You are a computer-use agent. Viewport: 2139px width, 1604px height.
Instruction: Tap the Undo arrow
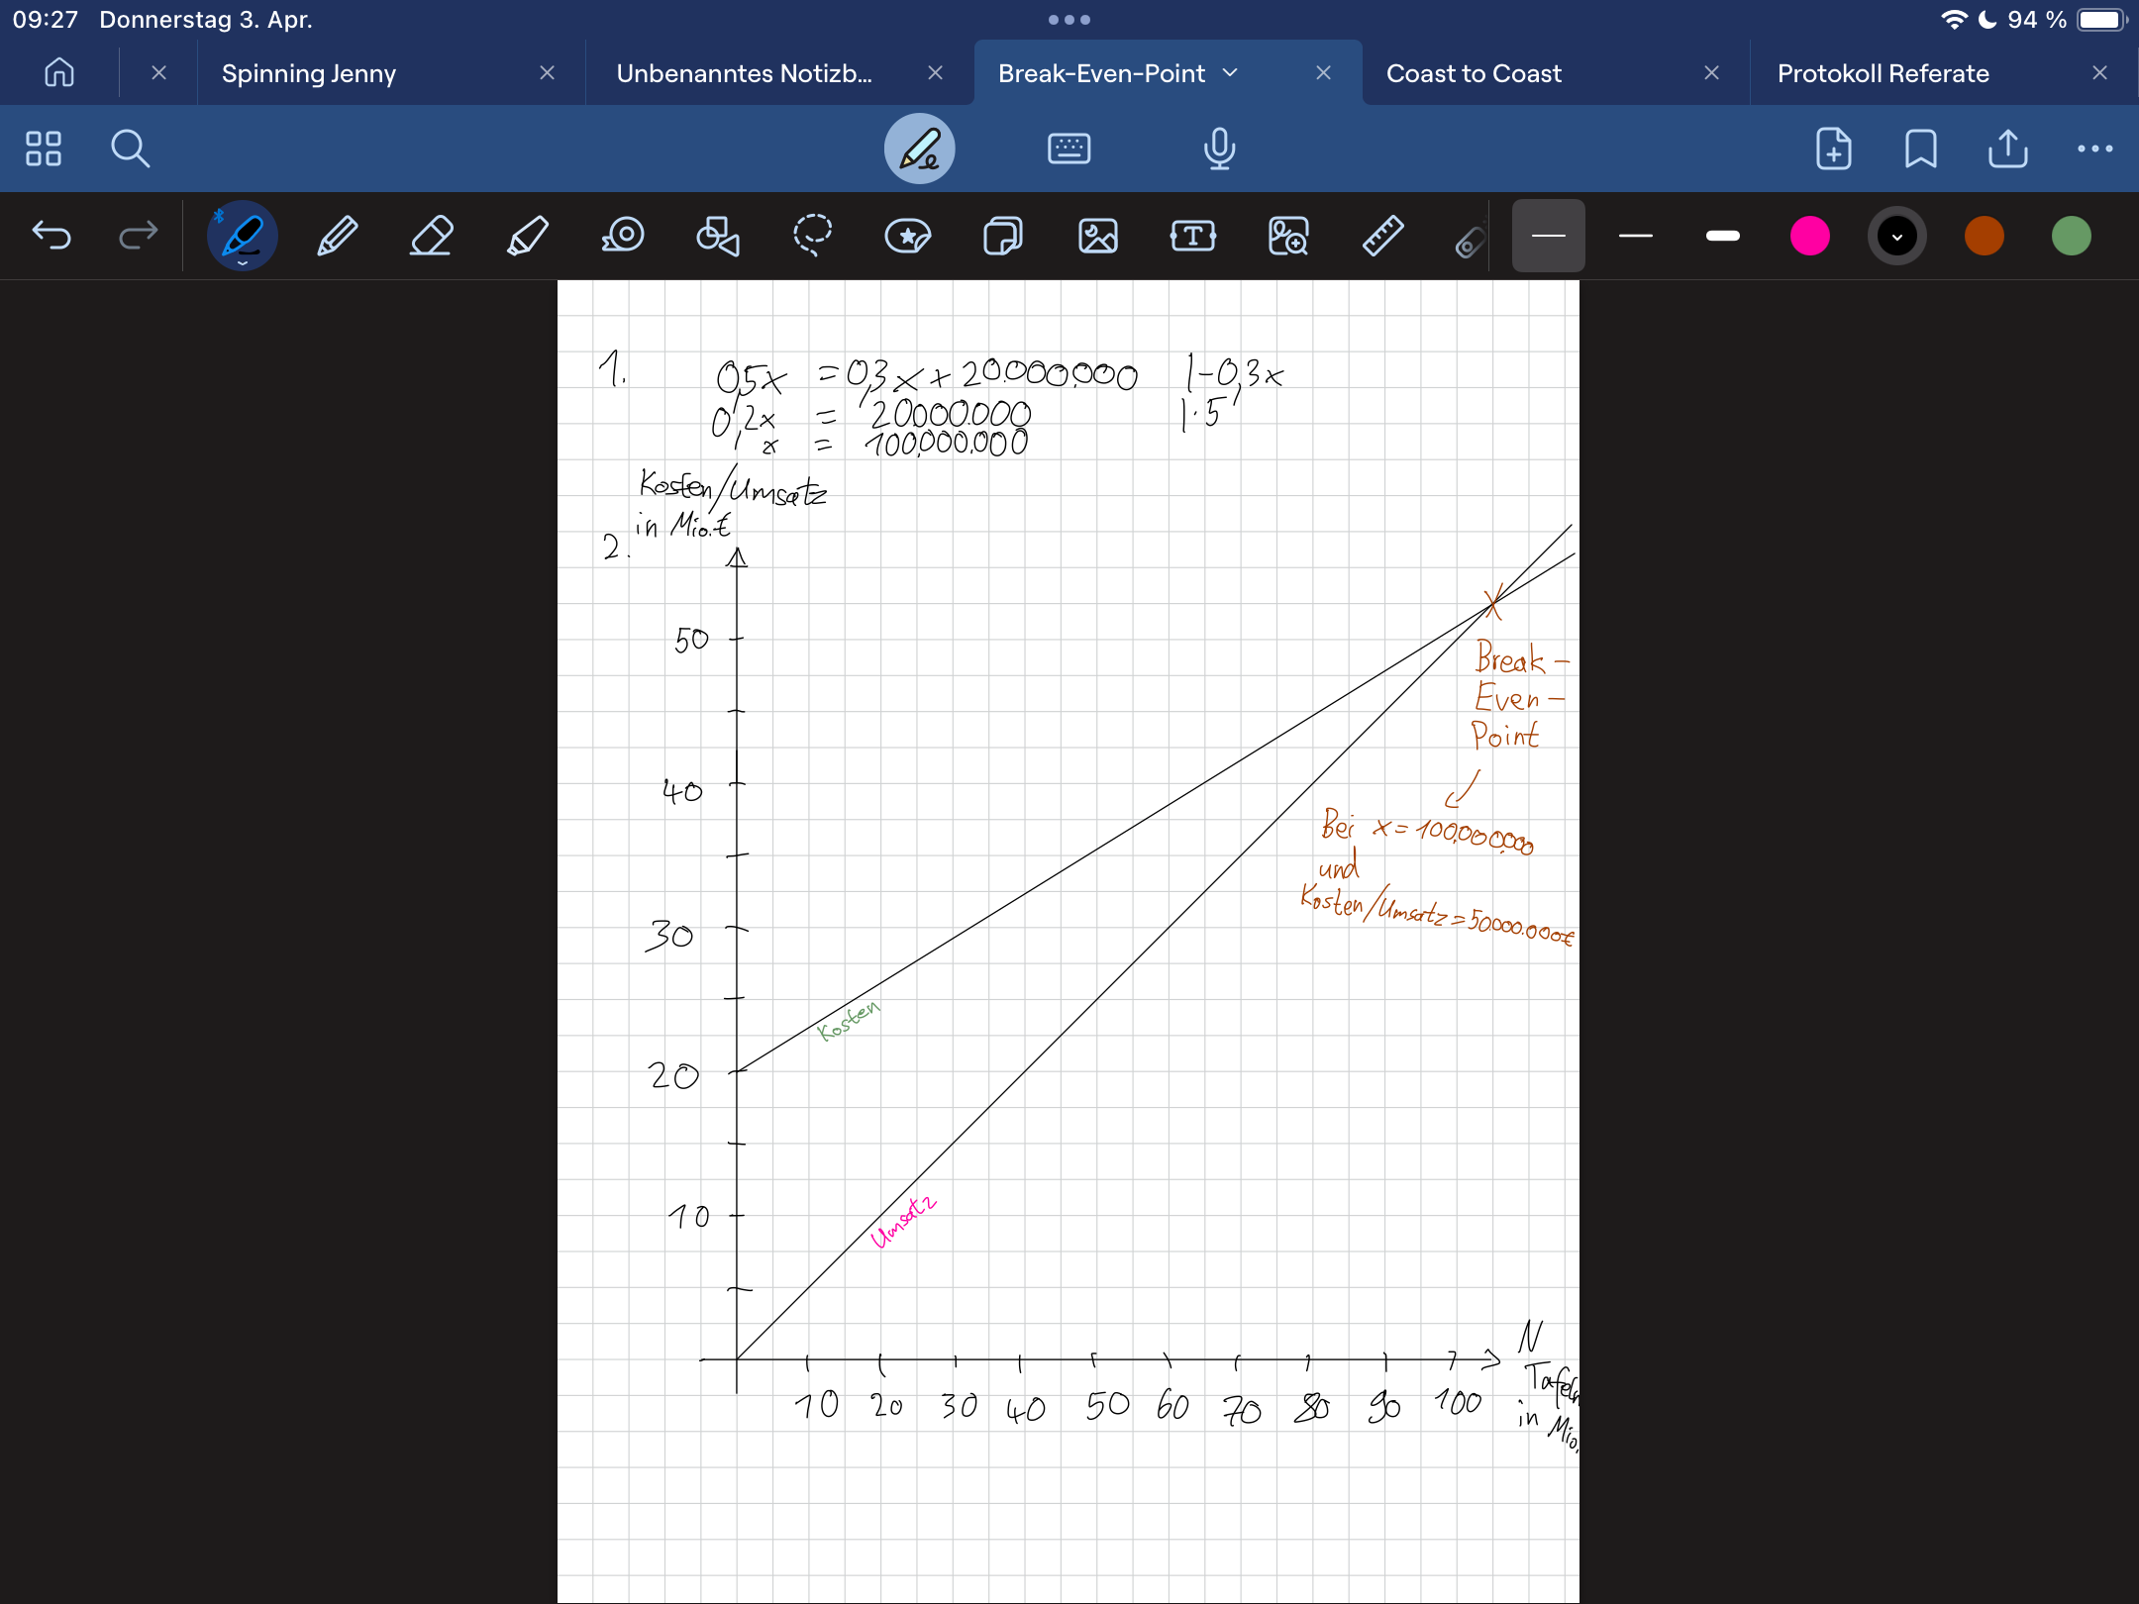(51, 237)
